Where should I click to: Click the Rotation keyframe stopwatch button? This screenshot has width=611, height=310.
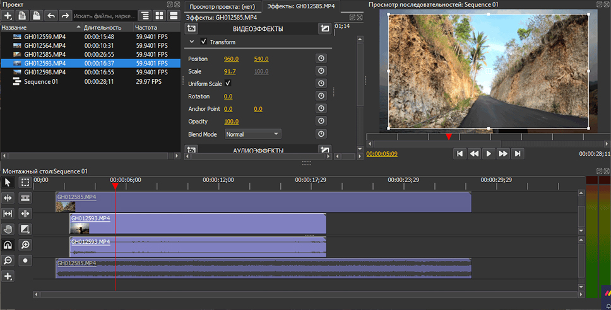click(x=321, y=96)
